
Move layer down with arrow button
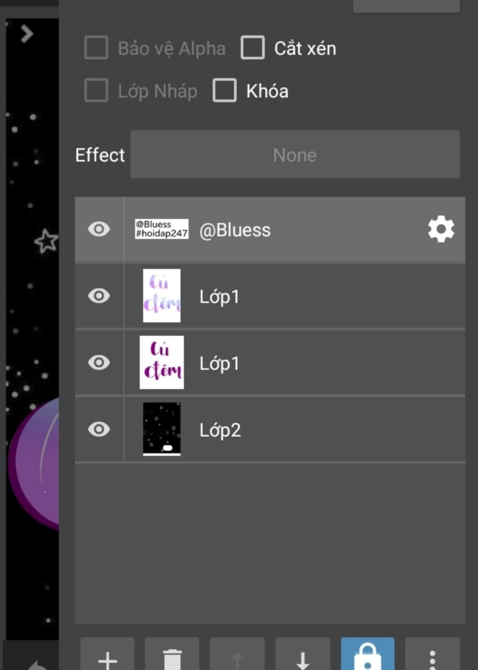(x=302, y=655)
